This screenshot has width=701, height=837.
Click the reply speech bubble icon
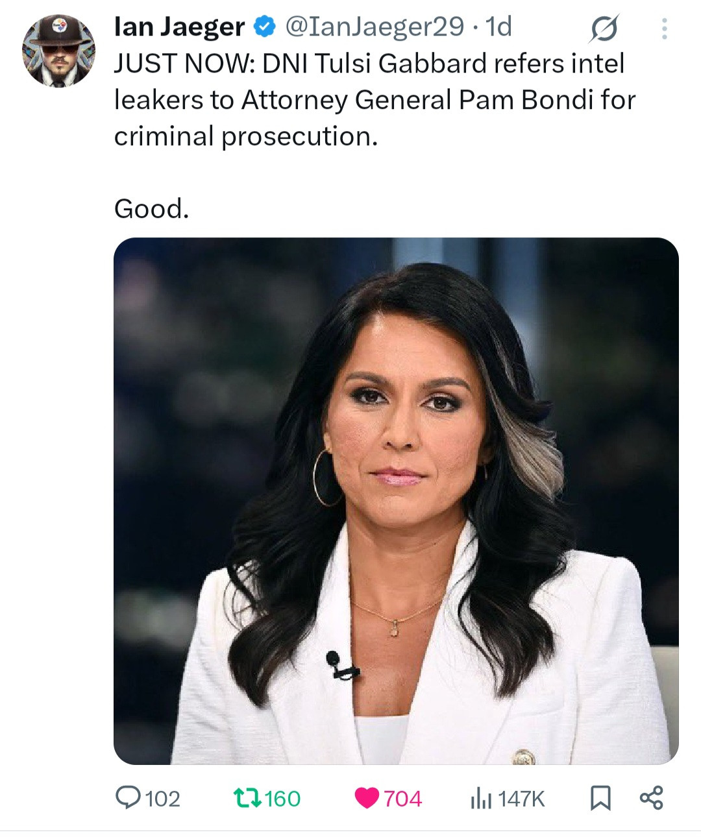[x=128, y=797]
